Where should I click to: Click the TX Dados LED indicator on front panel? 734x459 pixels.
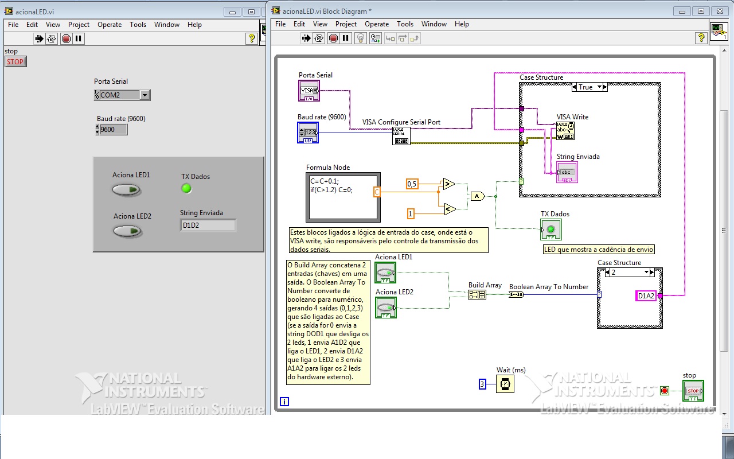tap(186, 188)
